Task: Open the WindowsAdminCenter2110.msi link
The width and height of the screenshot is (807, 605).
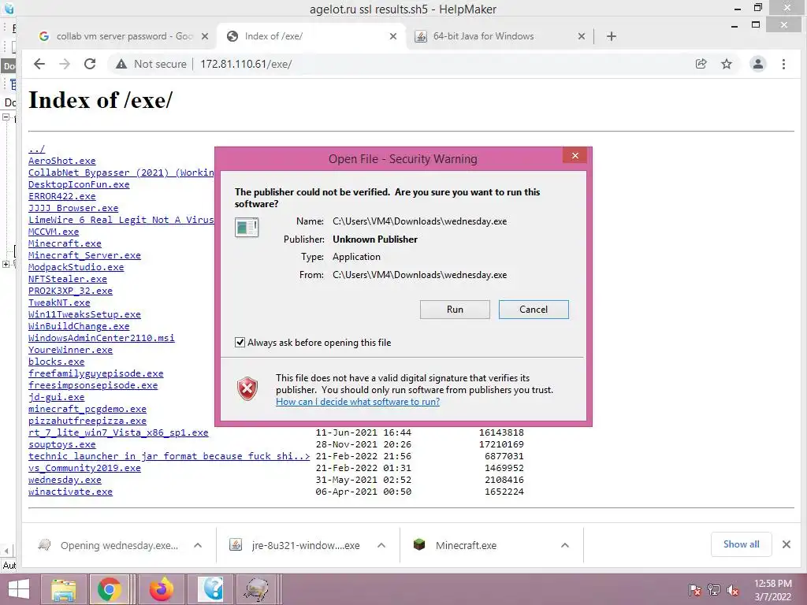Action: point(102,338)
